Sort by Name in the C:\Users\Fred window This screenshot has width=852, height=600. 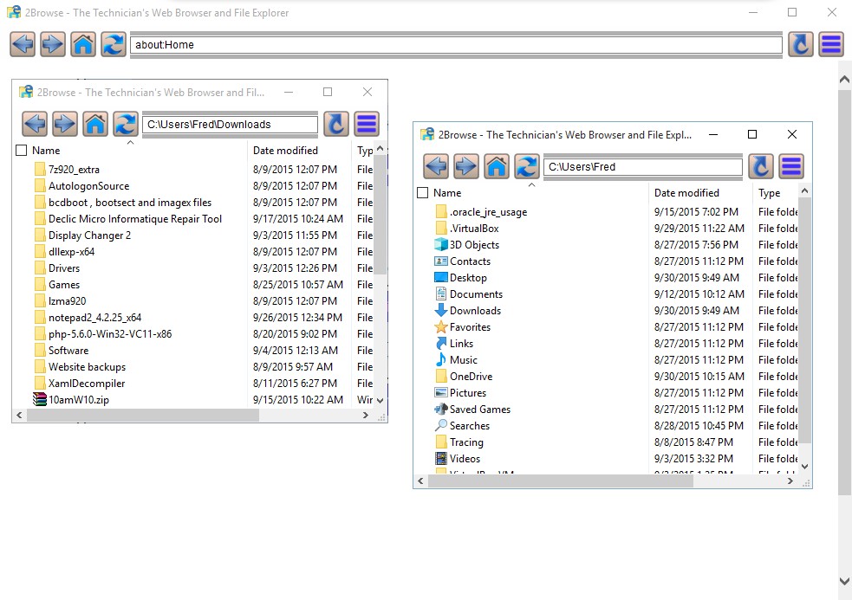[x=447, y=193]
